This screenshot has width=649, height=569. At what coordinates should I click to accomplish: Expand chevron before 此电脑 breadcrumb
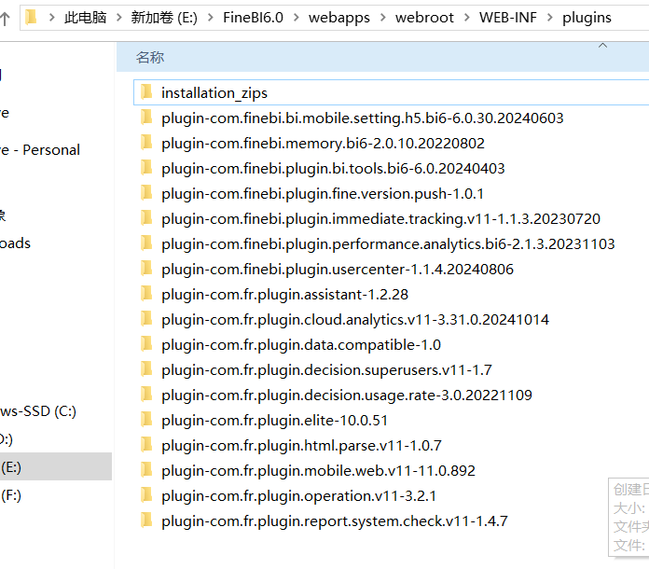click(x=51, y=18)
